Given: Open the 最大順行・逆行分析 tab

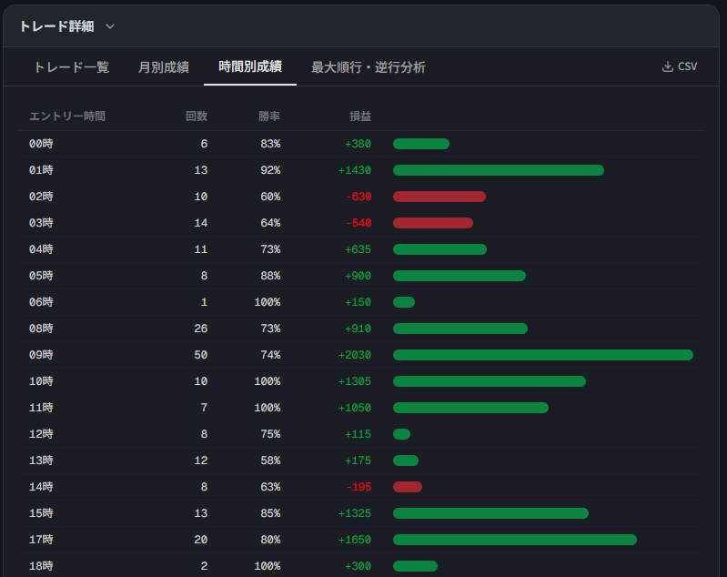Looking at the screenshot, I should 369,67.
